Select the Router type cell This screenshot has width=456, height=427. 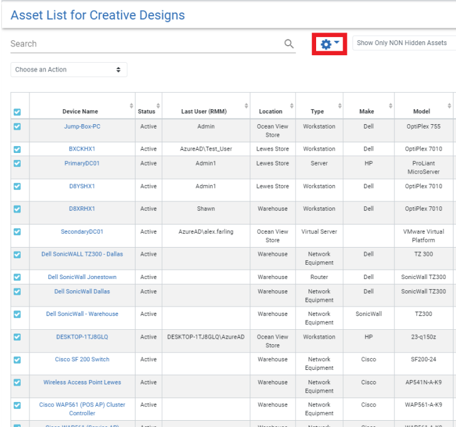pos(319,277)
